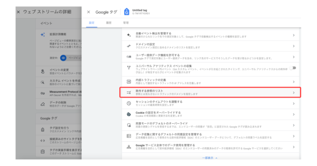
Task: Close the Google タグ panel with X
Action: (88, 12)
